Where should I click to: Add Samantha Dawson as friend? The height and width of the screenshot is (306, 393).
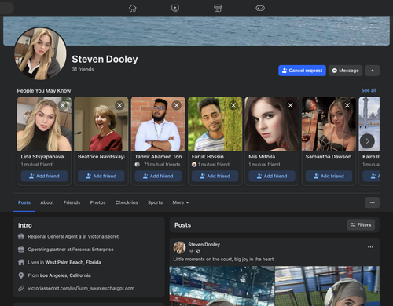(x=329, y=176)
